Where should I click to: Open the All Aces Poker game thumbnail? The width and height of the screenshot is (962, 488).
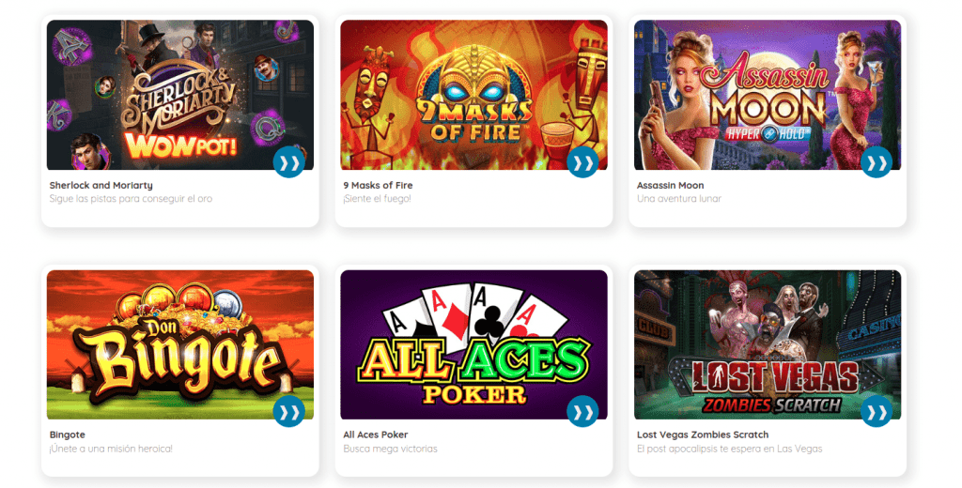tap(473, 344)
